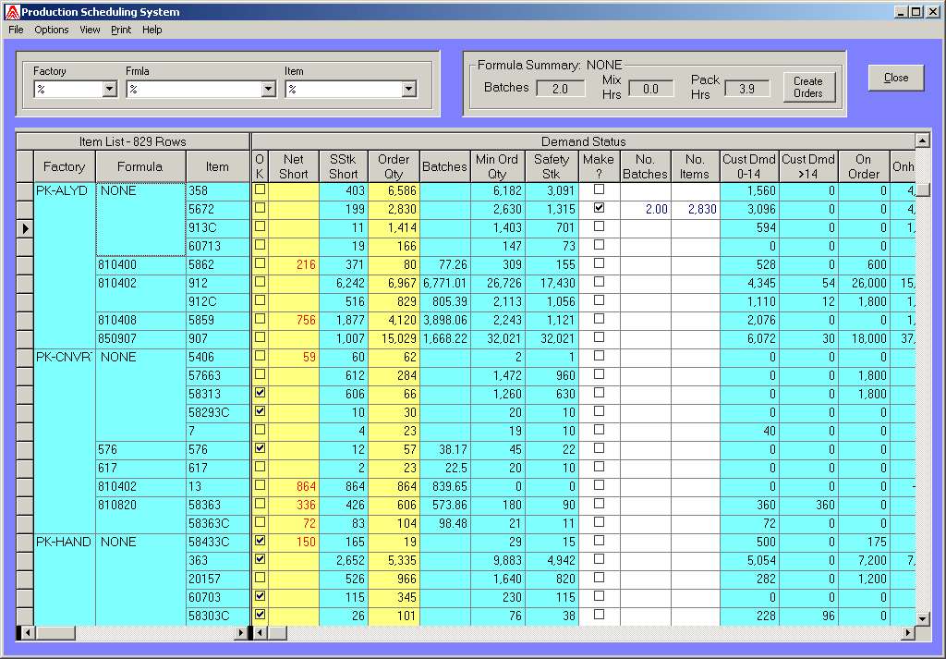Click Batches value 6,771.01
Viewport: 946px width, 659px height.
444,284
